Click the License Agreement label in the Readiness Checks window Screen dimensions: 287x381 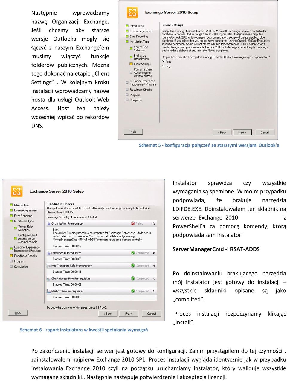[x=26, y=211]
